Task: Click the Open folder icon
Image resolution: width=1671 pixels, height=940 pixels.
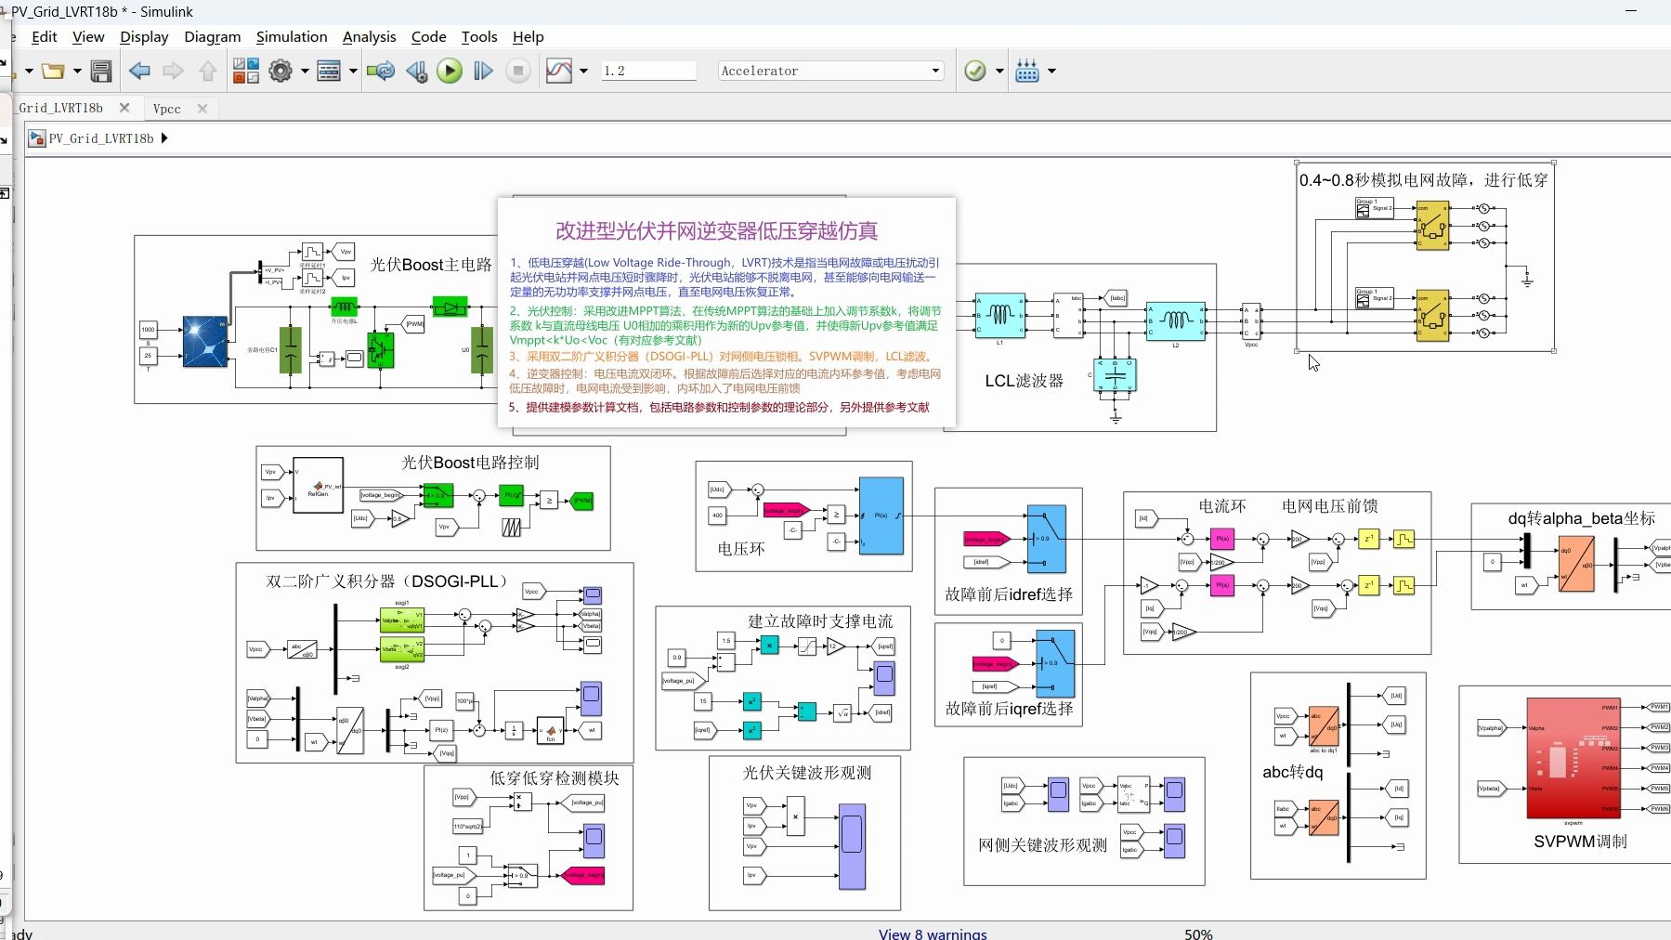Action: [x=54, y=71]
